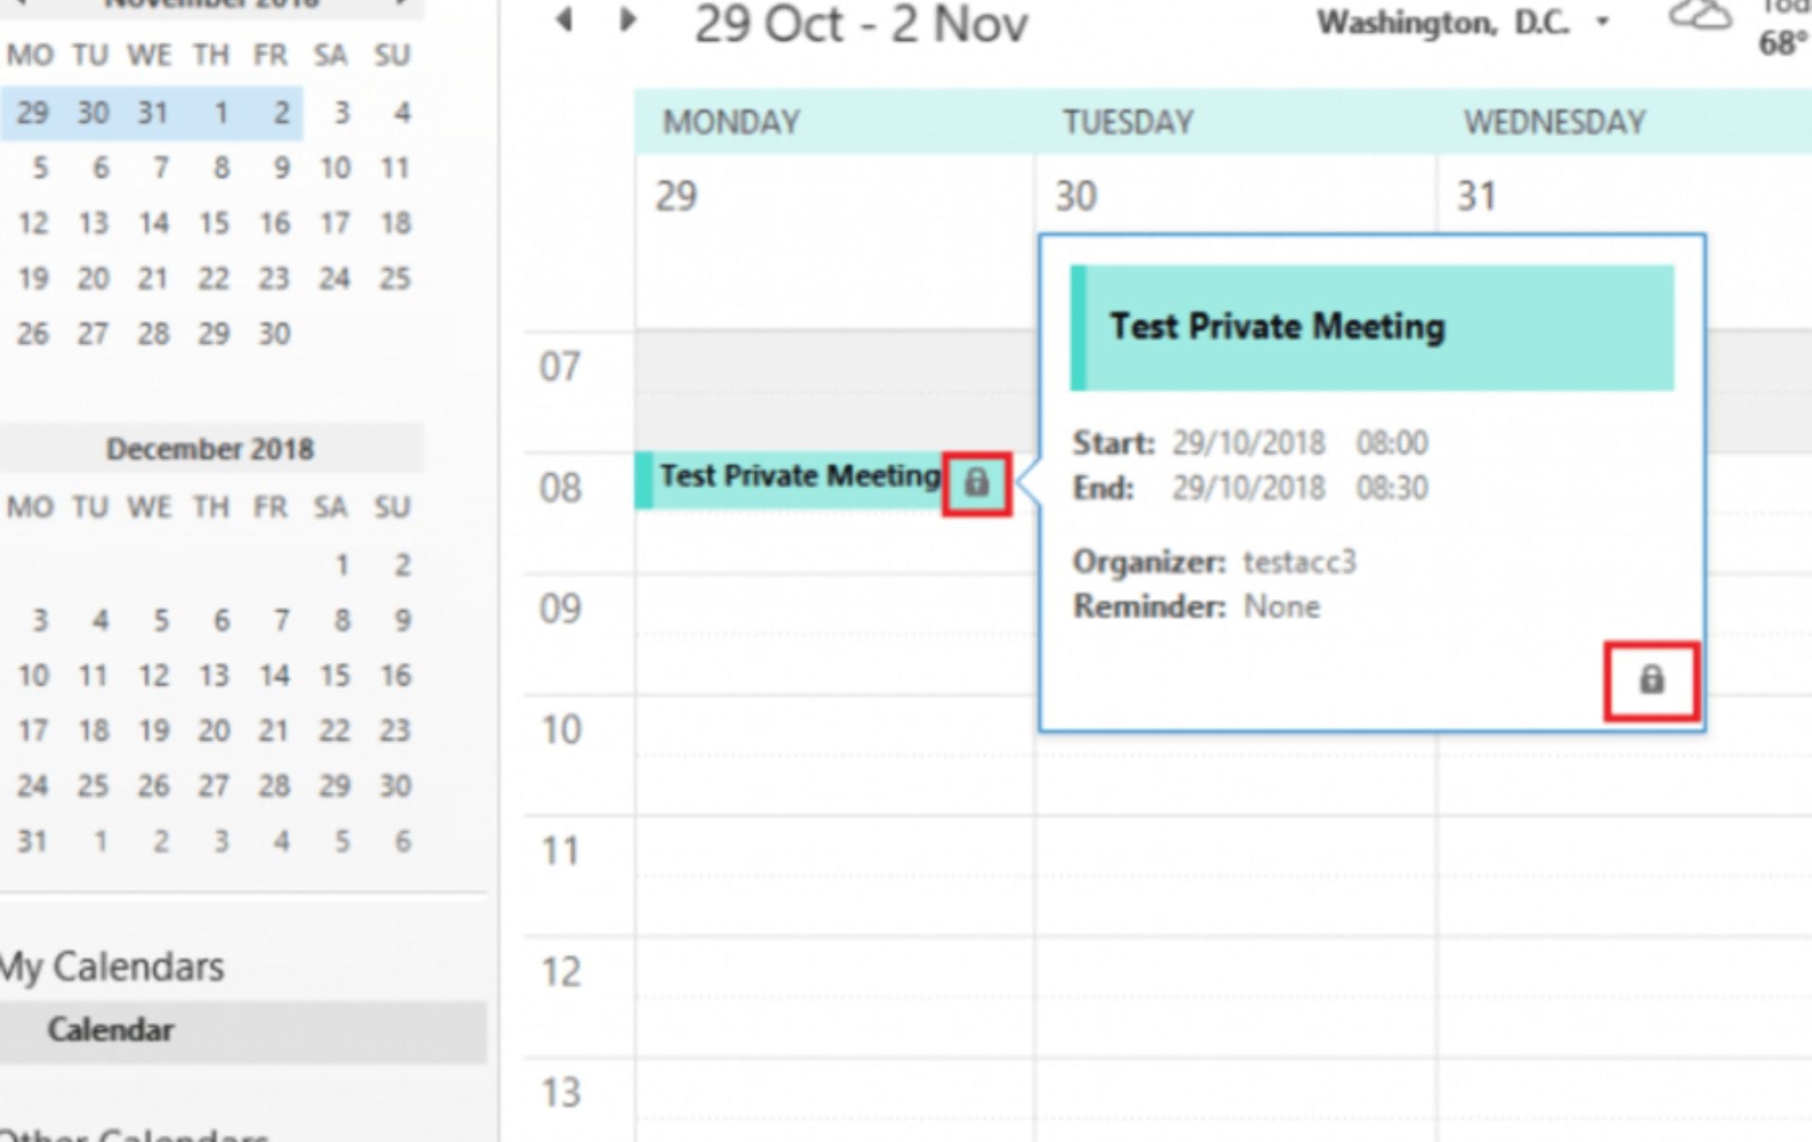Screen dimensions: 1812x1142
Task: Click the Tuesday column header
Action: tap(1128, 122)
